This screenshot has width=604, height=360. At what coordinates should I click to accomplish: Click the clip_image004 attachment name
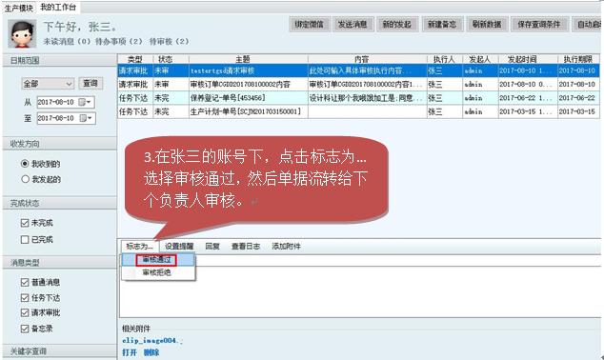pyautogui.click(x=152, y=340)
